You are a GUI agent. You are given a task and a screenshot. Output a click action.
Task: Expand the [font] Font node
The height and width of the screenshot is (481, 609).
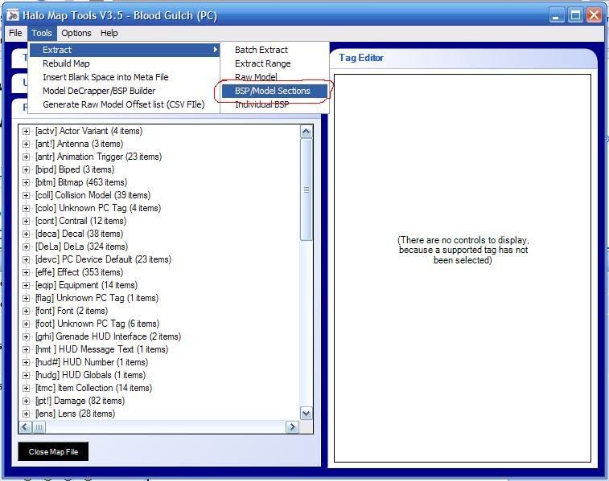coord(26,311)
